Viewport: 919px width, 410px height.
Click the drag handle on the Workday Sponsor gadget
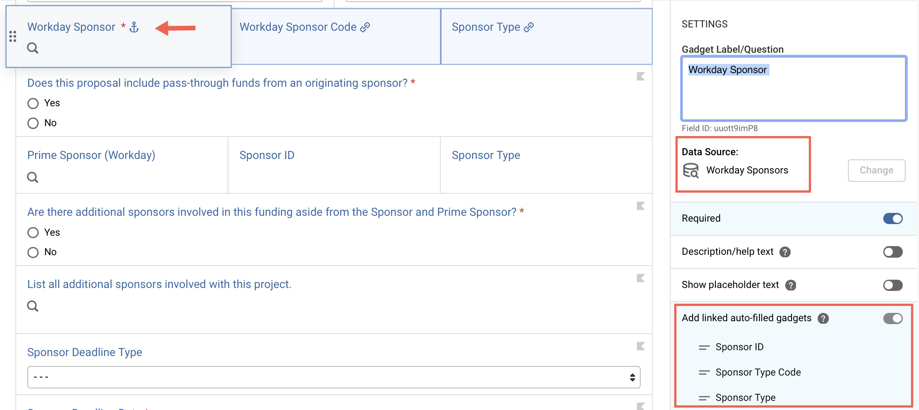pos(12,37)
